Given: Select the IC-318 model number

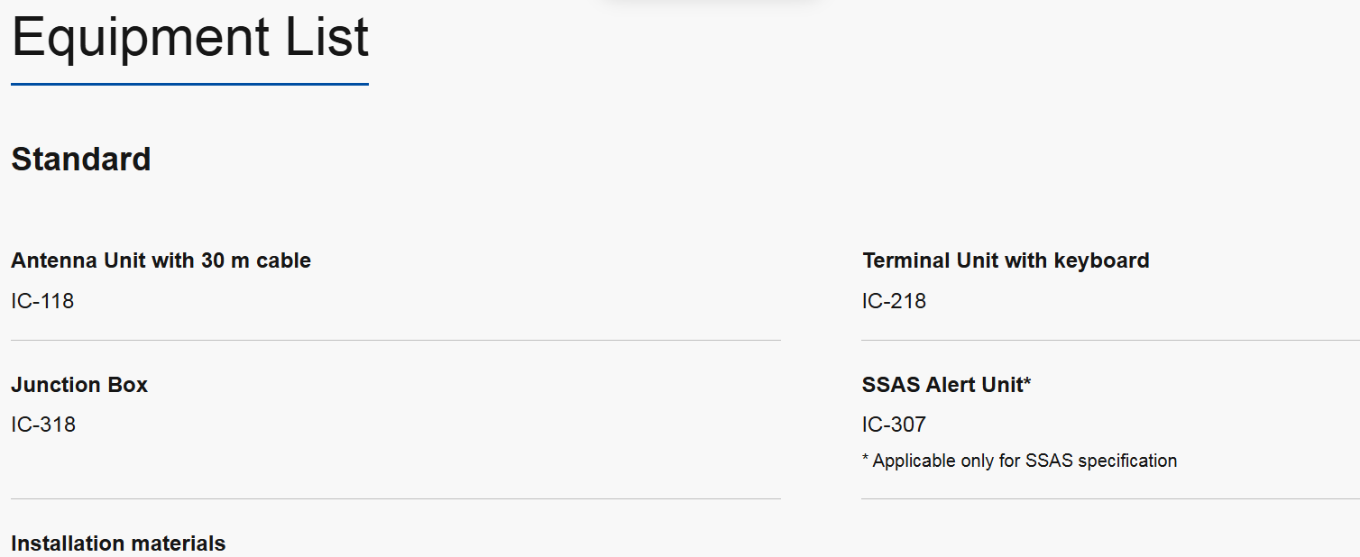Looking at the screenshot, I should click(43, 425).
